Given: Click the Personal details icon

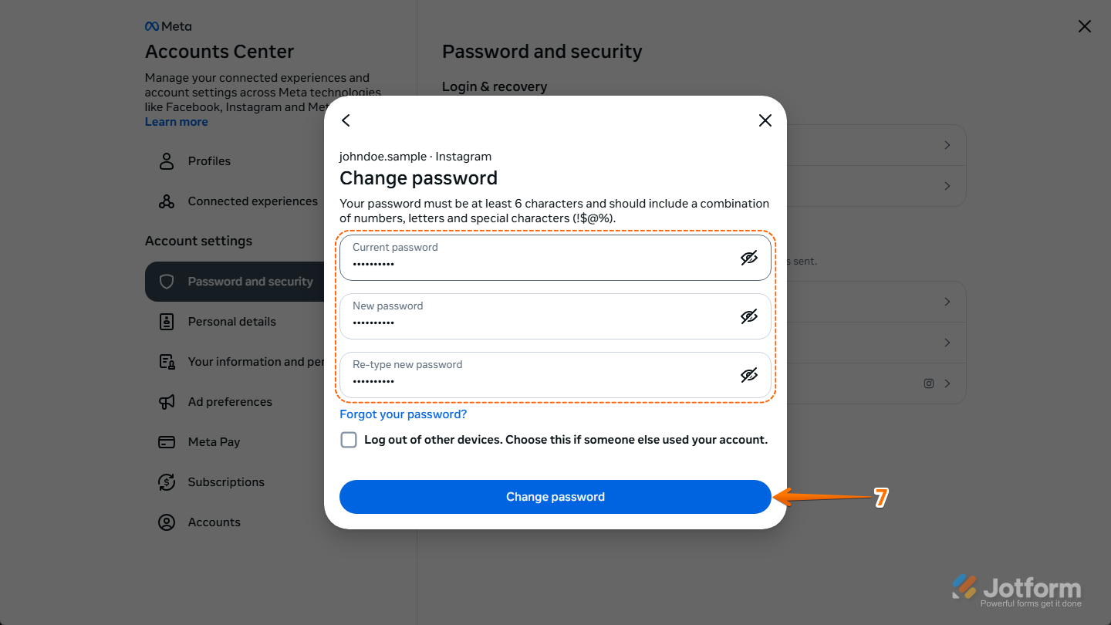Looking at the screenshot, I should click(x=166, y=322).
